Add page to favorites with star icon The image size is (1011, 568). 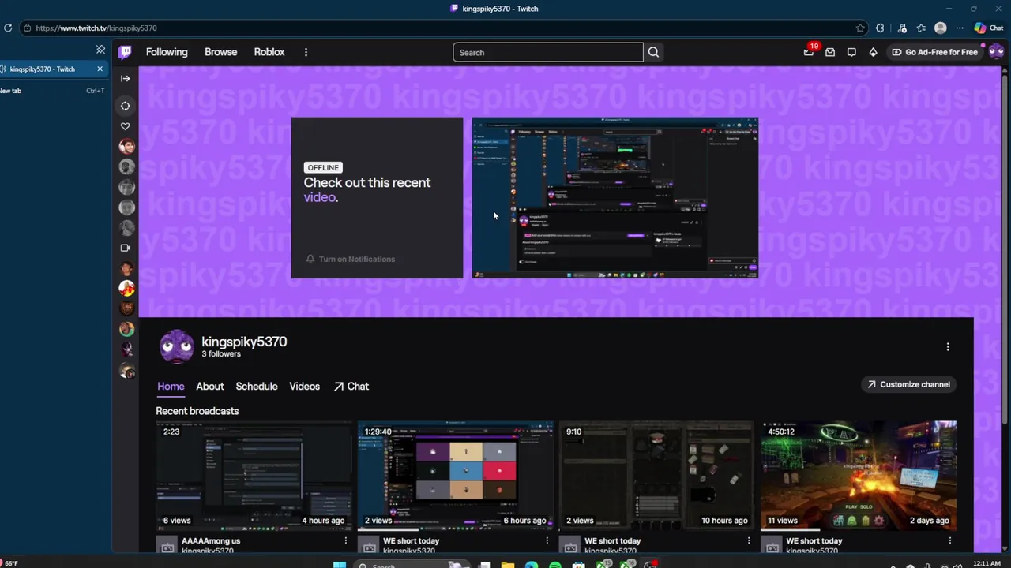click(860, 28)
